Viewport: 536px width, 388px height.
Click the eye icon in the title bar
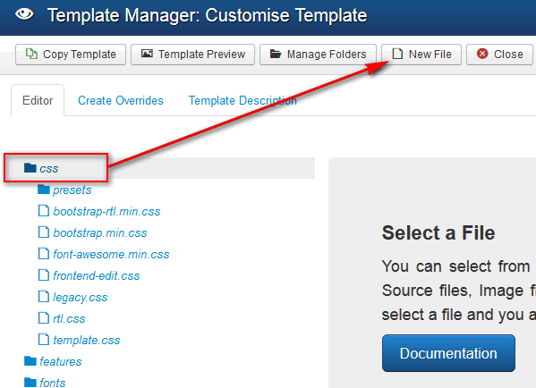(x=24, y=14)
